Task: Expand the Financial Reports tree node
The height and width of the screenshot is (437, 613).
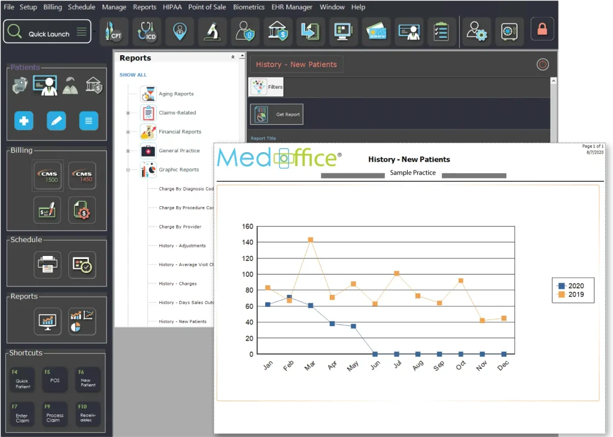Action: pyautogui.click(x=128, y=132)
